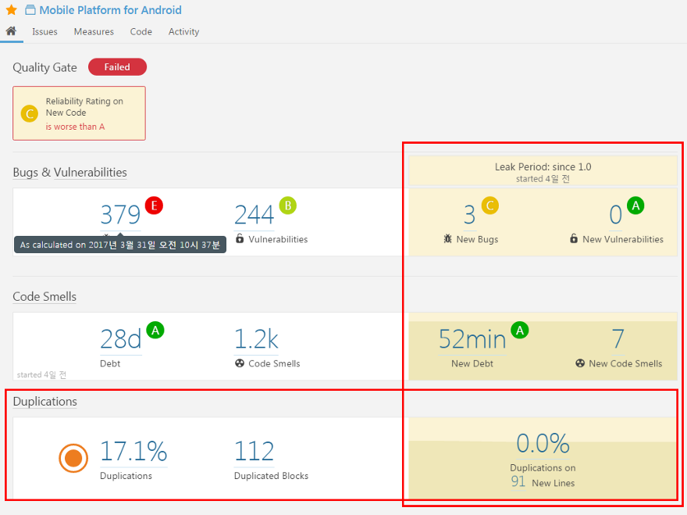
Task: Click the red Failed quality gate badge
Action: coord(117,67)
